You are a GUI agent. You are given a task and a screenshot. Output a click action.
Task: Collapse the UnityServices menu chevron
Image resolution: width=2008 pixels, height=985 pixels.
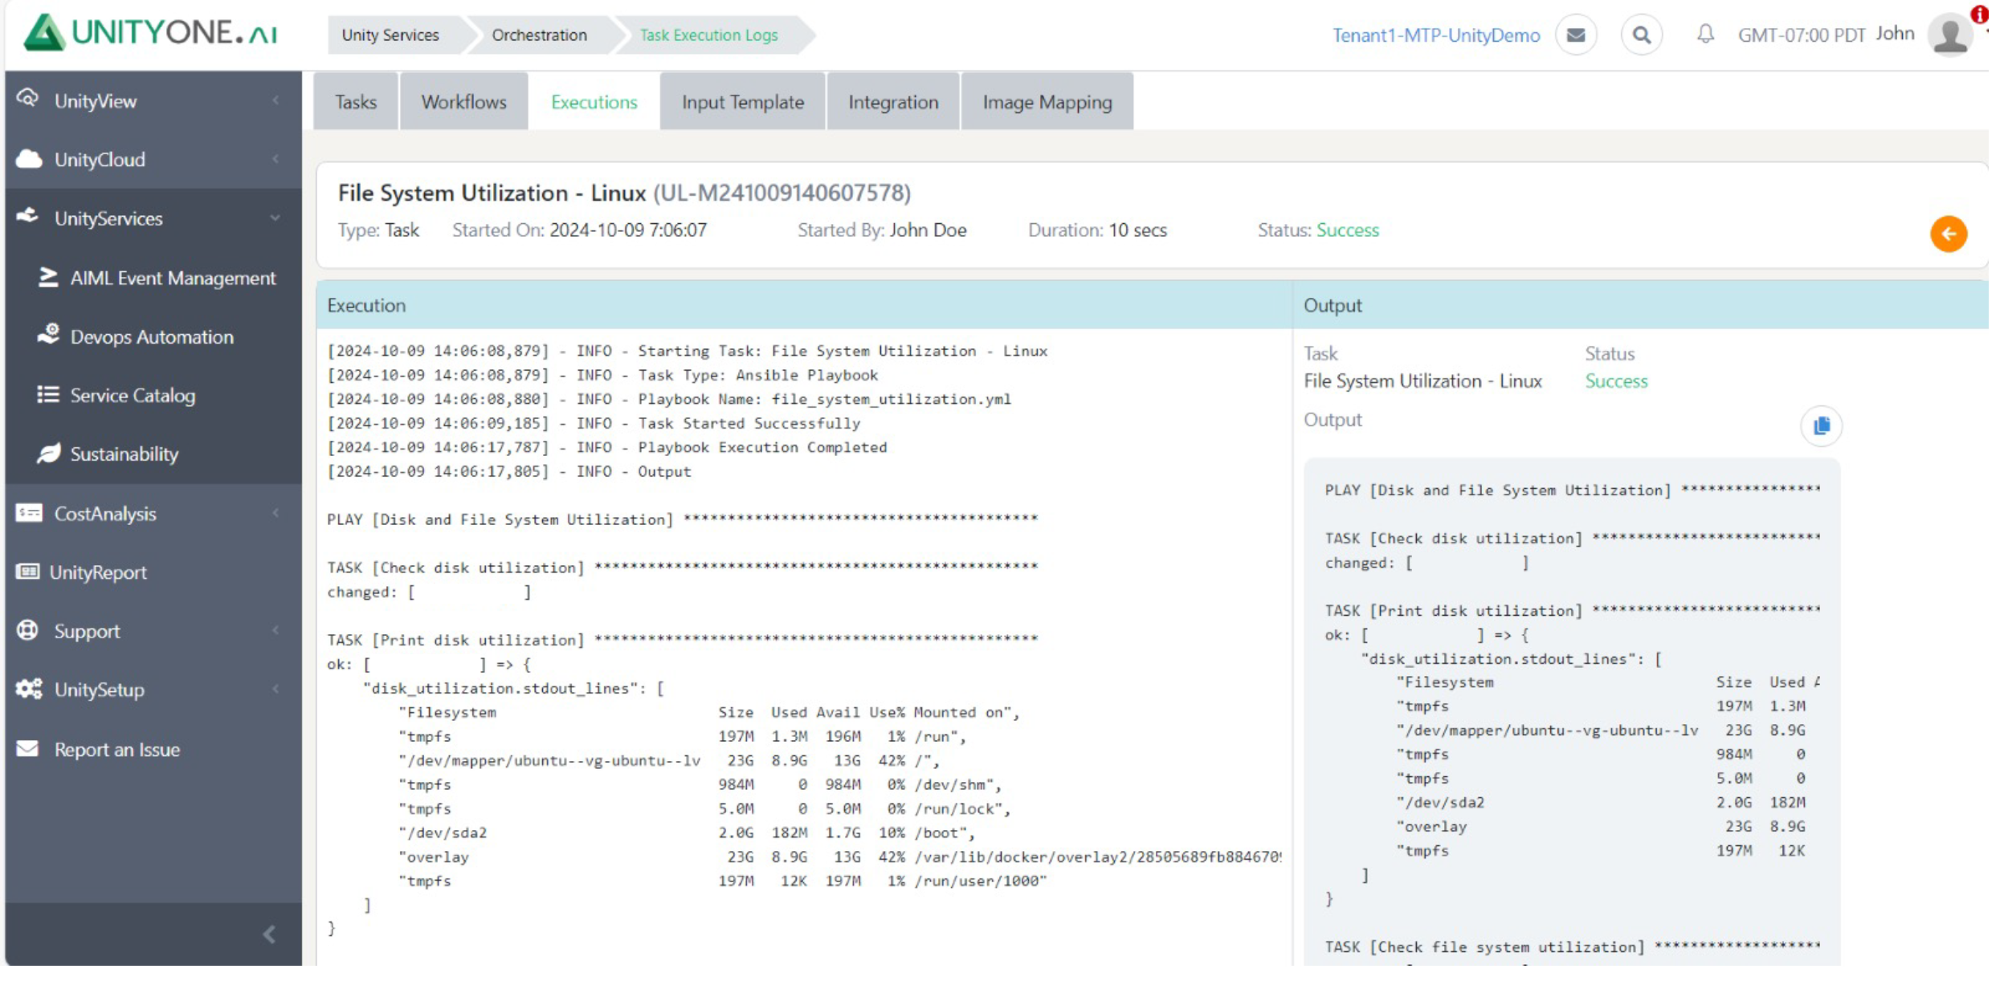tap(275, 218)
